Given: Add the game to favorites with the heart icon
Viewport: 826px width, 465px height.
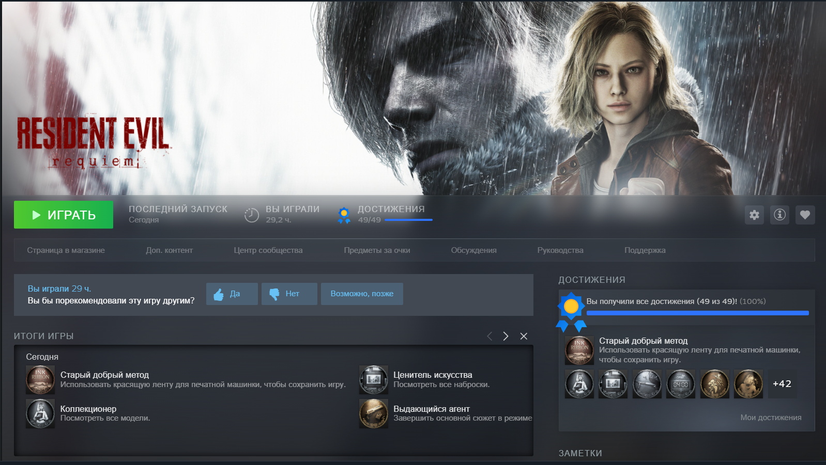Looking at the screenshot, I should tap(805, 215).
